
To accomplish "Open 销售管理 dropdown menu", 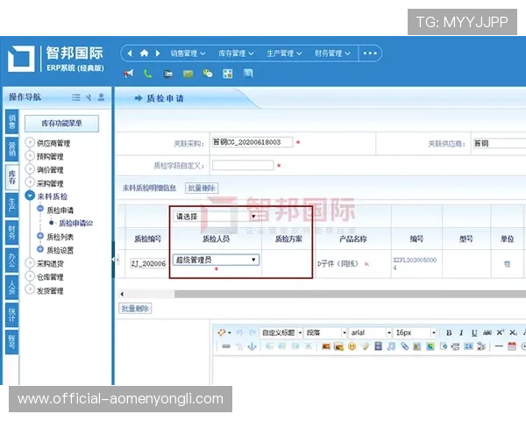I will 188,54.
